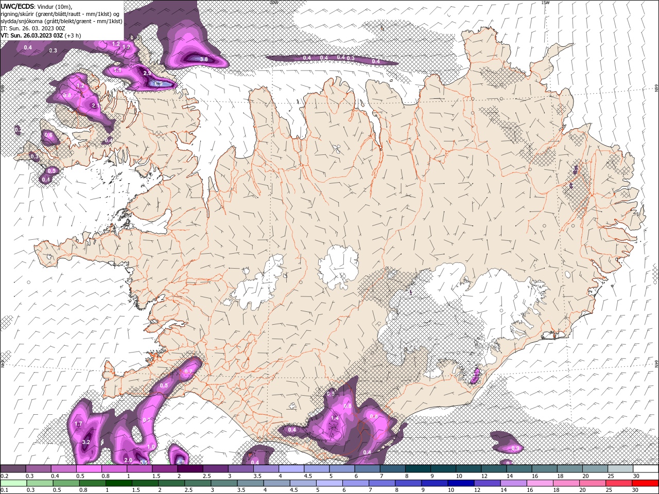Image resolution: width=659 pixels, height=494 pixels.
Task: Click the 3.2 precipitation value offshore southwest
Action: tap(86, 442)
